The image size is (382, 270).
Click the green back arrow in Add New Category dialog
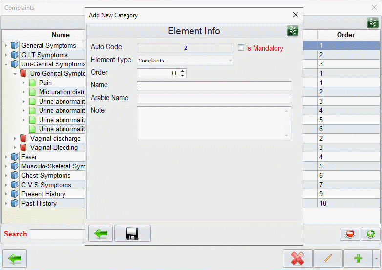click(x=101, y=233)
